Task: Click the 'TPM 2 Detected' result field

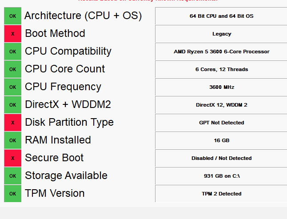Action: pos(221,193)
